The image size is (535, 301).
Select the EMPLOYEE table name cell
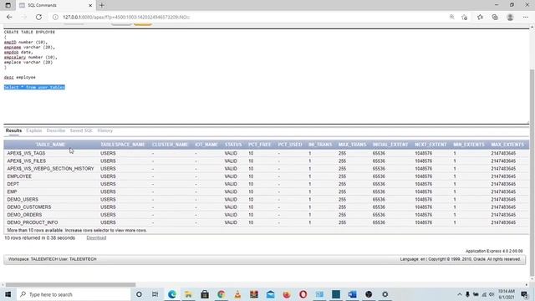(x=19, y=176)
